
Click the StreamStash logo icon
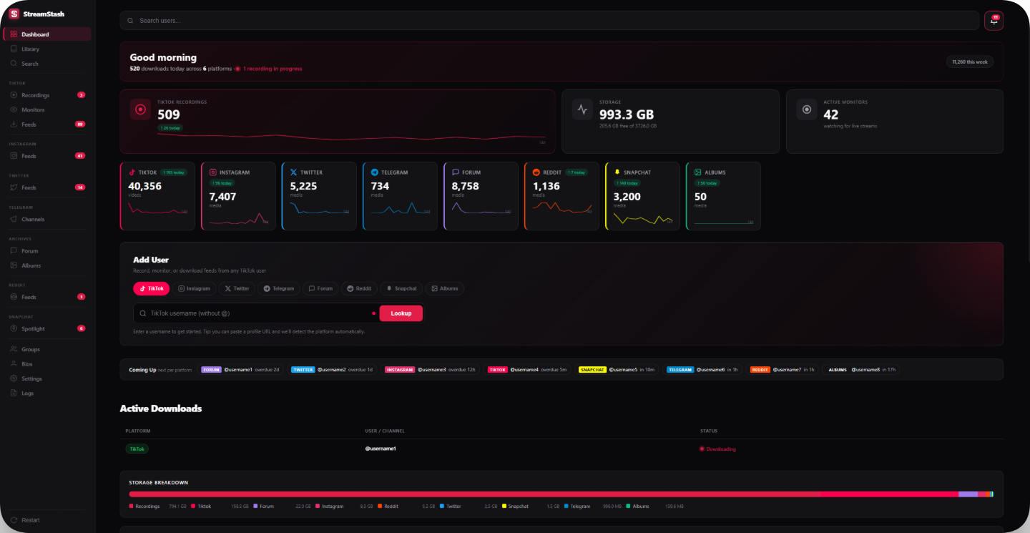point(14,14)
